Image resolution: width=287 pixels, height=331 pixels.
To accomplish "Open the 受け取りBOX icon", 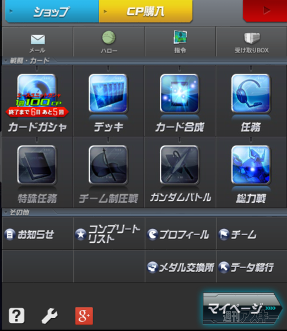I will (252, 39).
